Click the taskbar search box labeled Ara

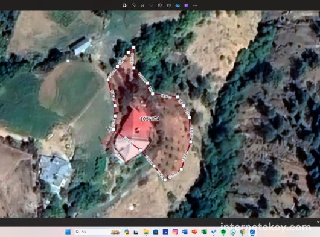tap(98, 232)
